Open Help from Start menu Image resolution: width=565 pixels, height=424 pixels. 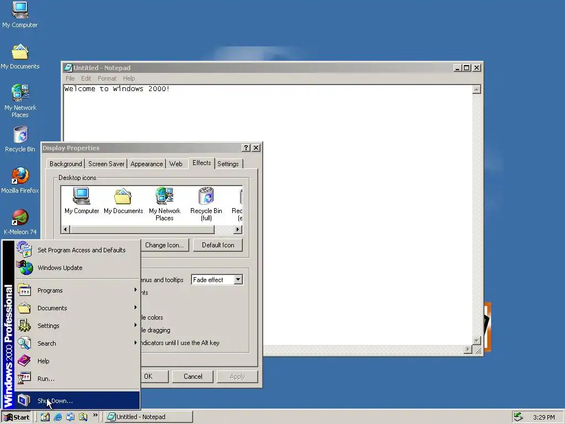point(77,361)
